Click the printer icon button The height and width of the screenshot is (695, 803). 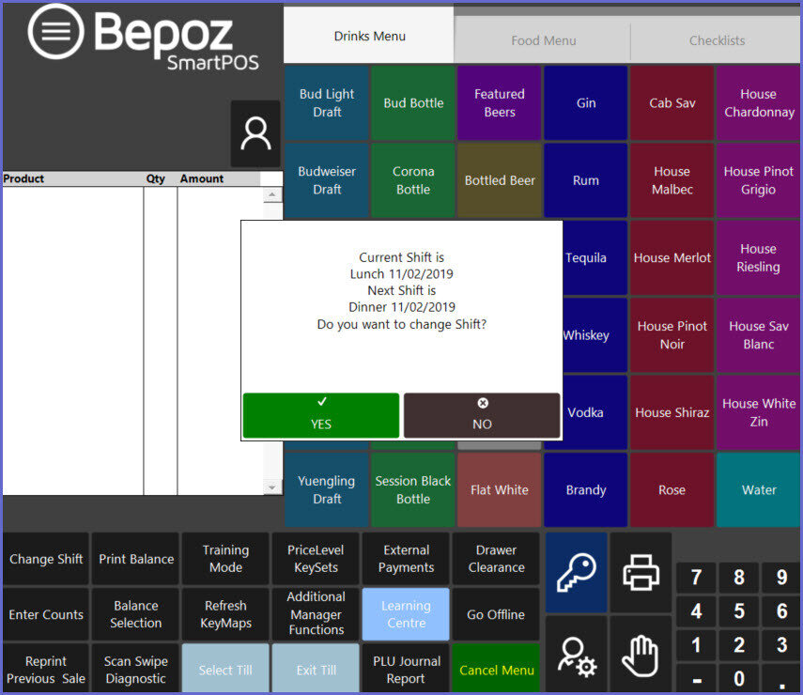[641, 573]
